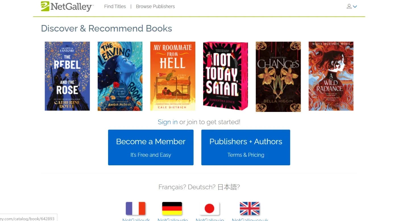The height and width of the screenshot is (221, 398).
Task: Select the French flag for NetGalley.fr
Action: coord(136,208)
